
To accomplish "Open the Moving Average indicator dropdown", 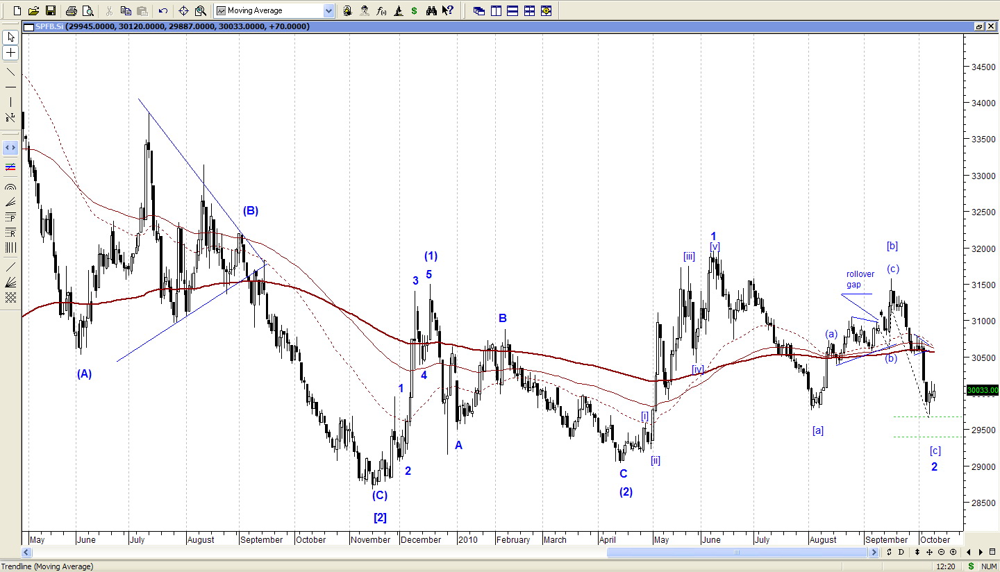I will [x=329, y=10].
